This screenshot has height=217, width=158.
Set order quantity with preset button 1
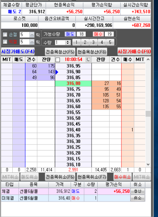point(76,42)
